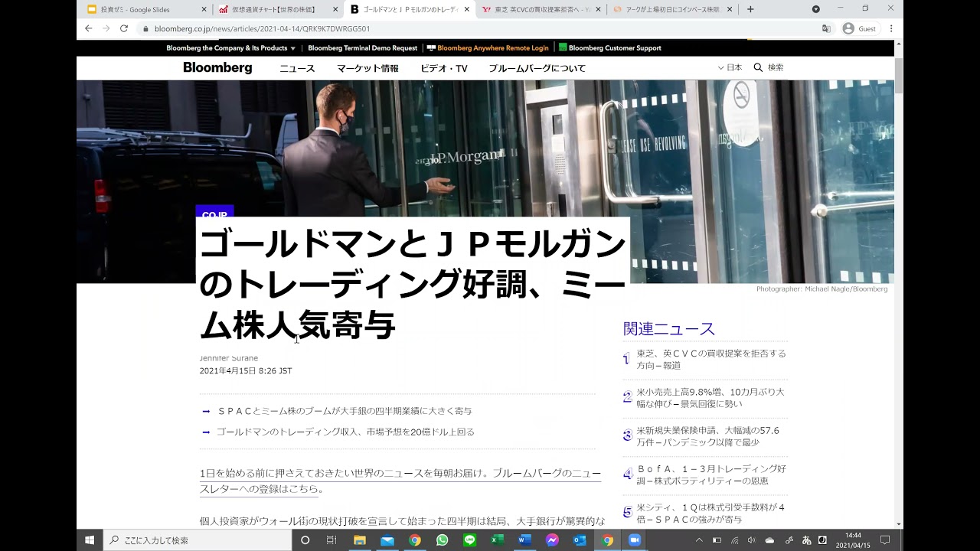The image size is (980, 551).
Task: Click the site lock icon in address bar
Action: coord(145,28)
